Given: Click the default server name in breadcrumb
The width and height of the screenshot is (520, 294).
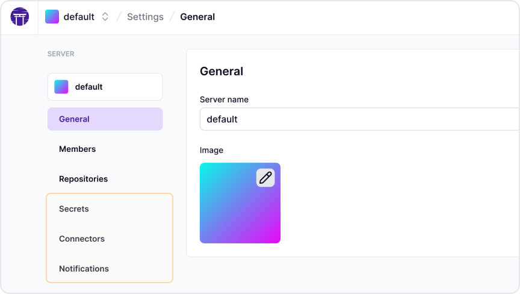Looking at the screenshot, I should (x=79, y=17).
